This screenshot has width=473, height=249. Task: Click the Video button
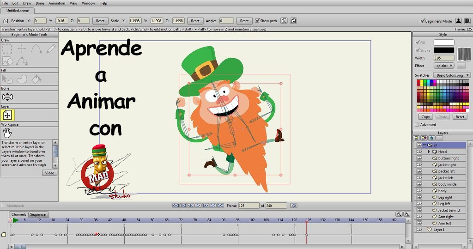[x=49, y=173]
